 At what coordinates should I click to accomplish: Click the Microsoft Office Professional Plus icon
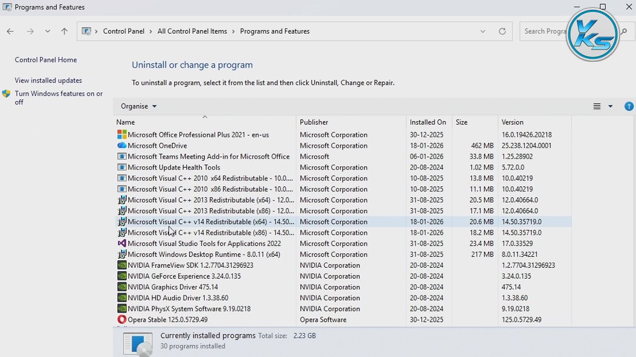[x=122, y=135]
